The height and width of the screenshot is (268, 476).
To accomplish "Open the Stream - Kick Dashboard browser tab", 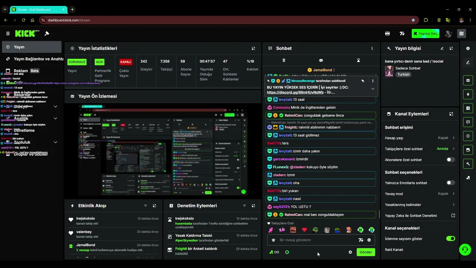I will 38,9.
